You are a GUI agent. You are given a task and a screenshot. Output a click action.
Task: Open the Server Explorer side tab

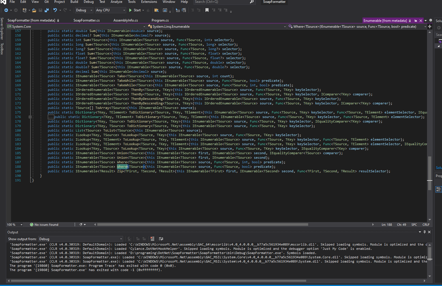pos(2,28)
